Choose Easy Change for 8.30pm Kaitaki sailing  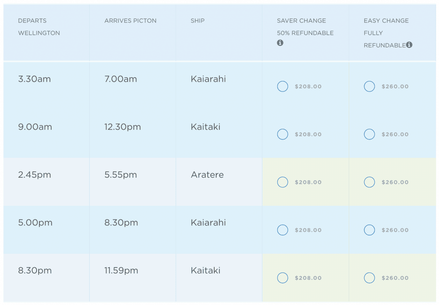pyautogui.click(x=369, y=278)
